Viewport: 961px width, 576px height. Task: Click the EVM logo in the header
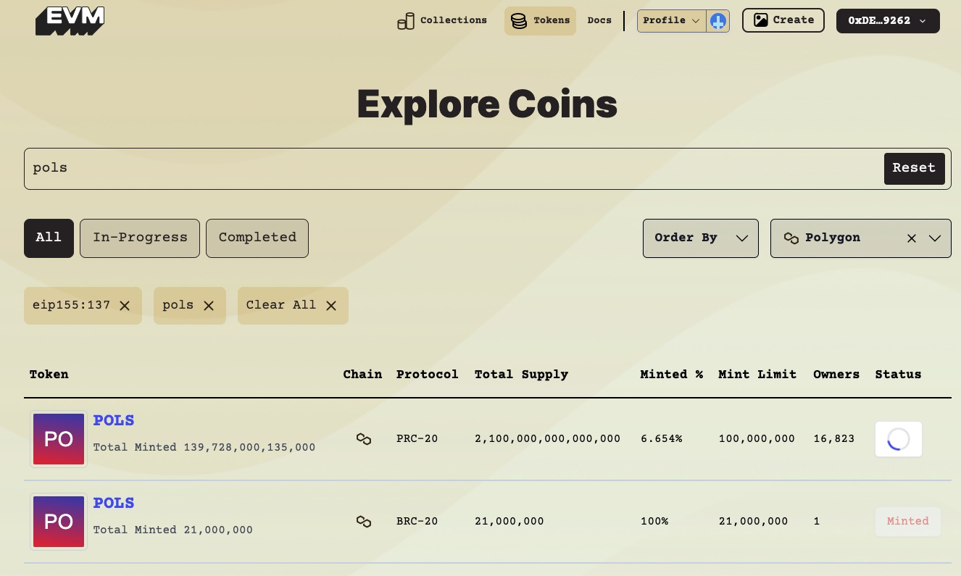[70, 21]
